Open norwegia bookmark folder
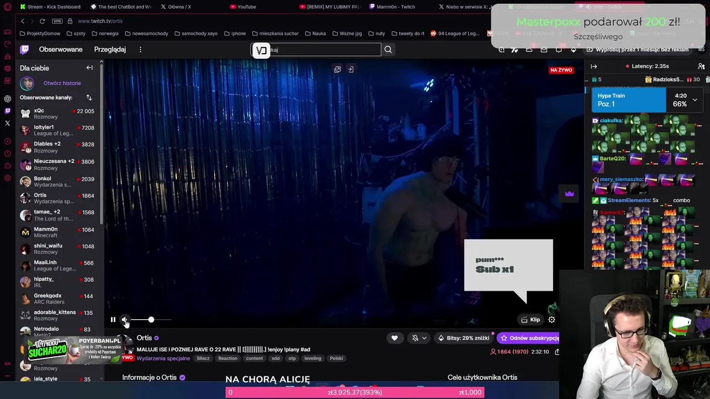This screenshot has height=399, width=710. point(105,33)
